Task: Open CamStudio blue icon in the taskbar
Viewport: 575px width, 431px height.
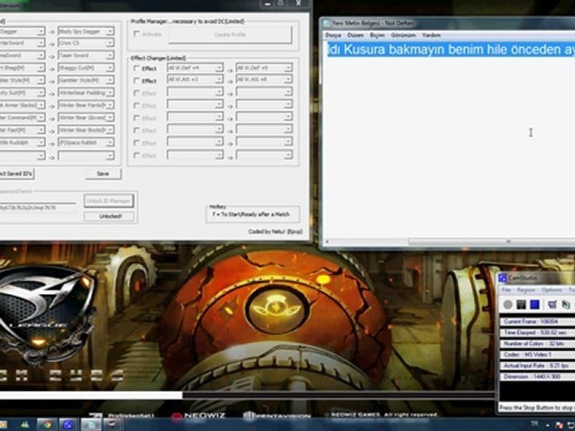Action: [68, 424]
